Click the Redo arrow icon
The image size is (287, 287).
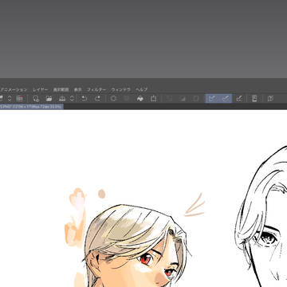click(x=98, y=99)
